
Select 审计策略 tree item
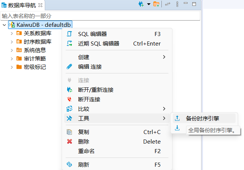coord(35,59)
